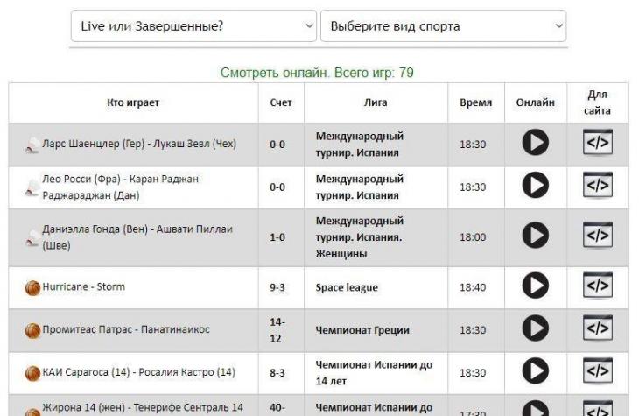Screen dimensions: 639x416
Task: Get embed code for КАИ Сарагоса match
Action: coord(597,372)
